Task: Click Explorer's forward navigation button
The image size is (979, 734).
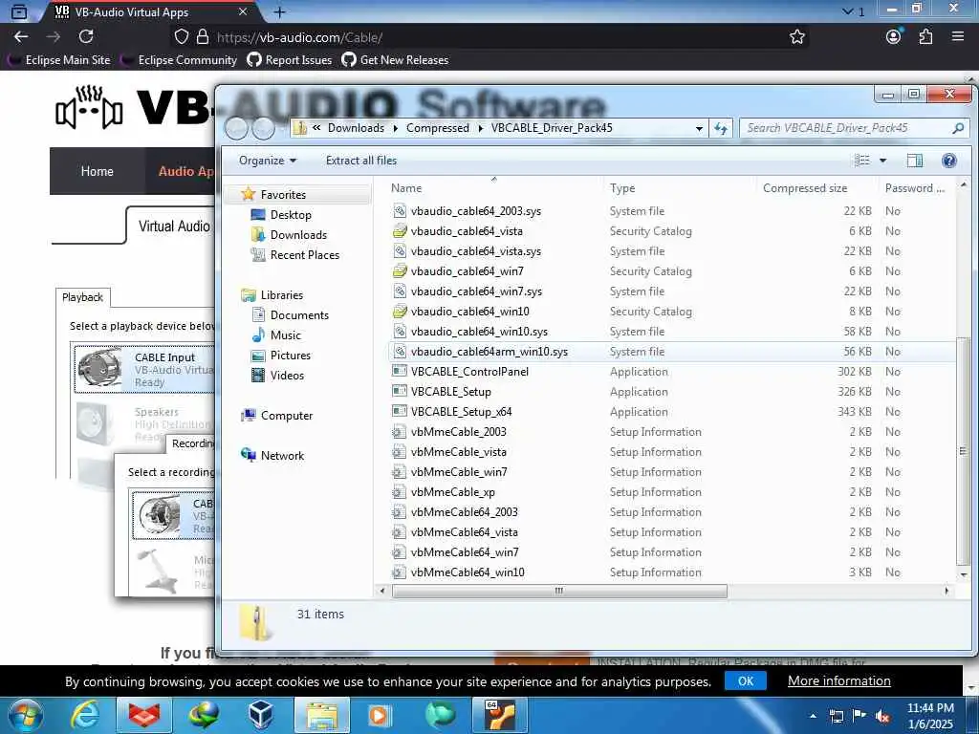Action: click(263, 129)
